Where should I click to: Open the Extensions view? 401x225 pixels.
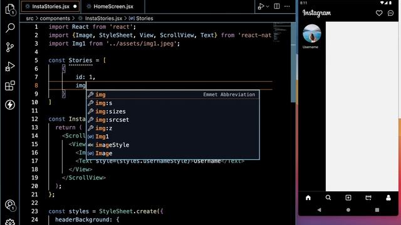[10, 86]
